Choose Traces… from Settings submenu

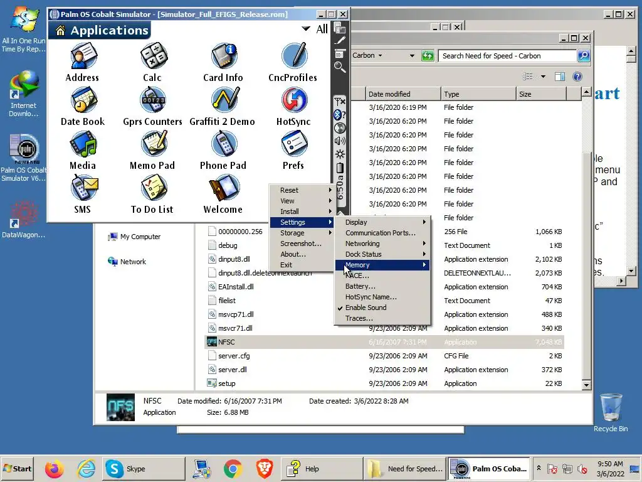pos(382,318)
